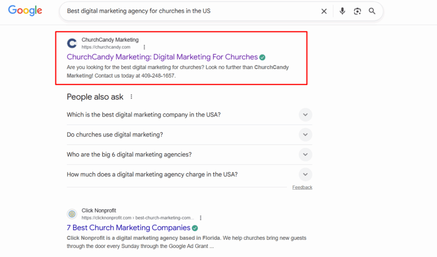Screen dimensions: 437x257
Task: Open three-dot menu beside clicknonprofit.com URL
Action: [x=201, y=218]
